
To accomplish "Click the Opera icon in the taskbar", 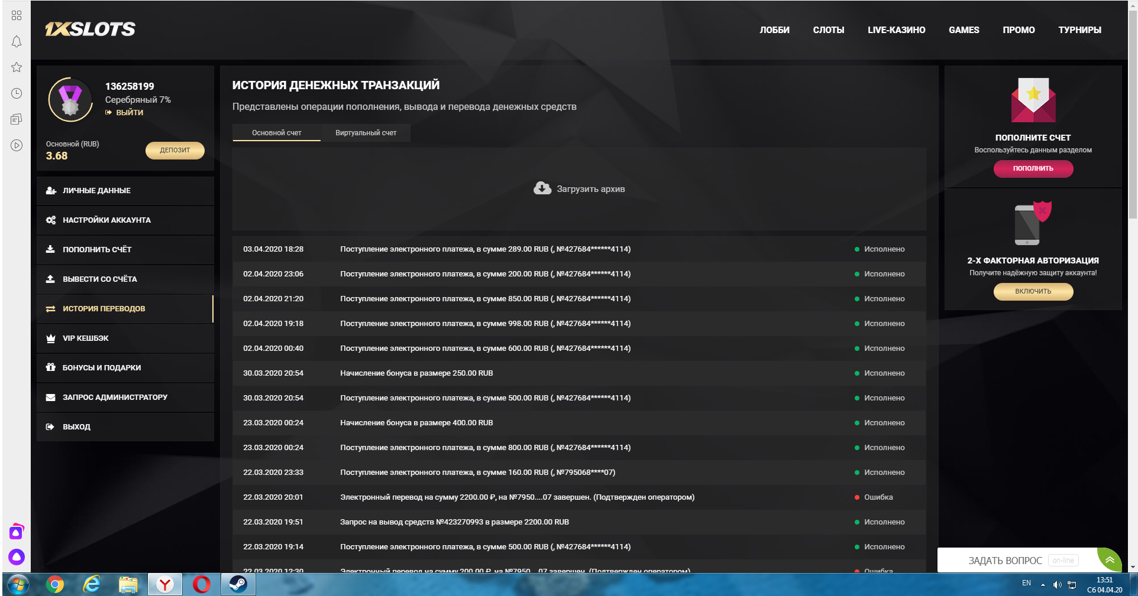I will [202, 585].
